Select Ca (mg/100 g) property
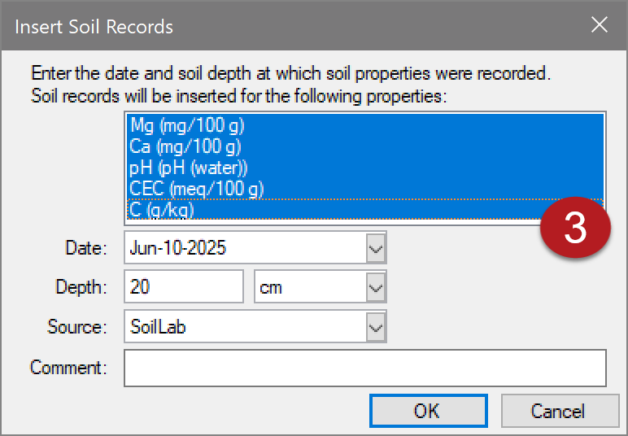628x436 pixels. tap(365, 146)
